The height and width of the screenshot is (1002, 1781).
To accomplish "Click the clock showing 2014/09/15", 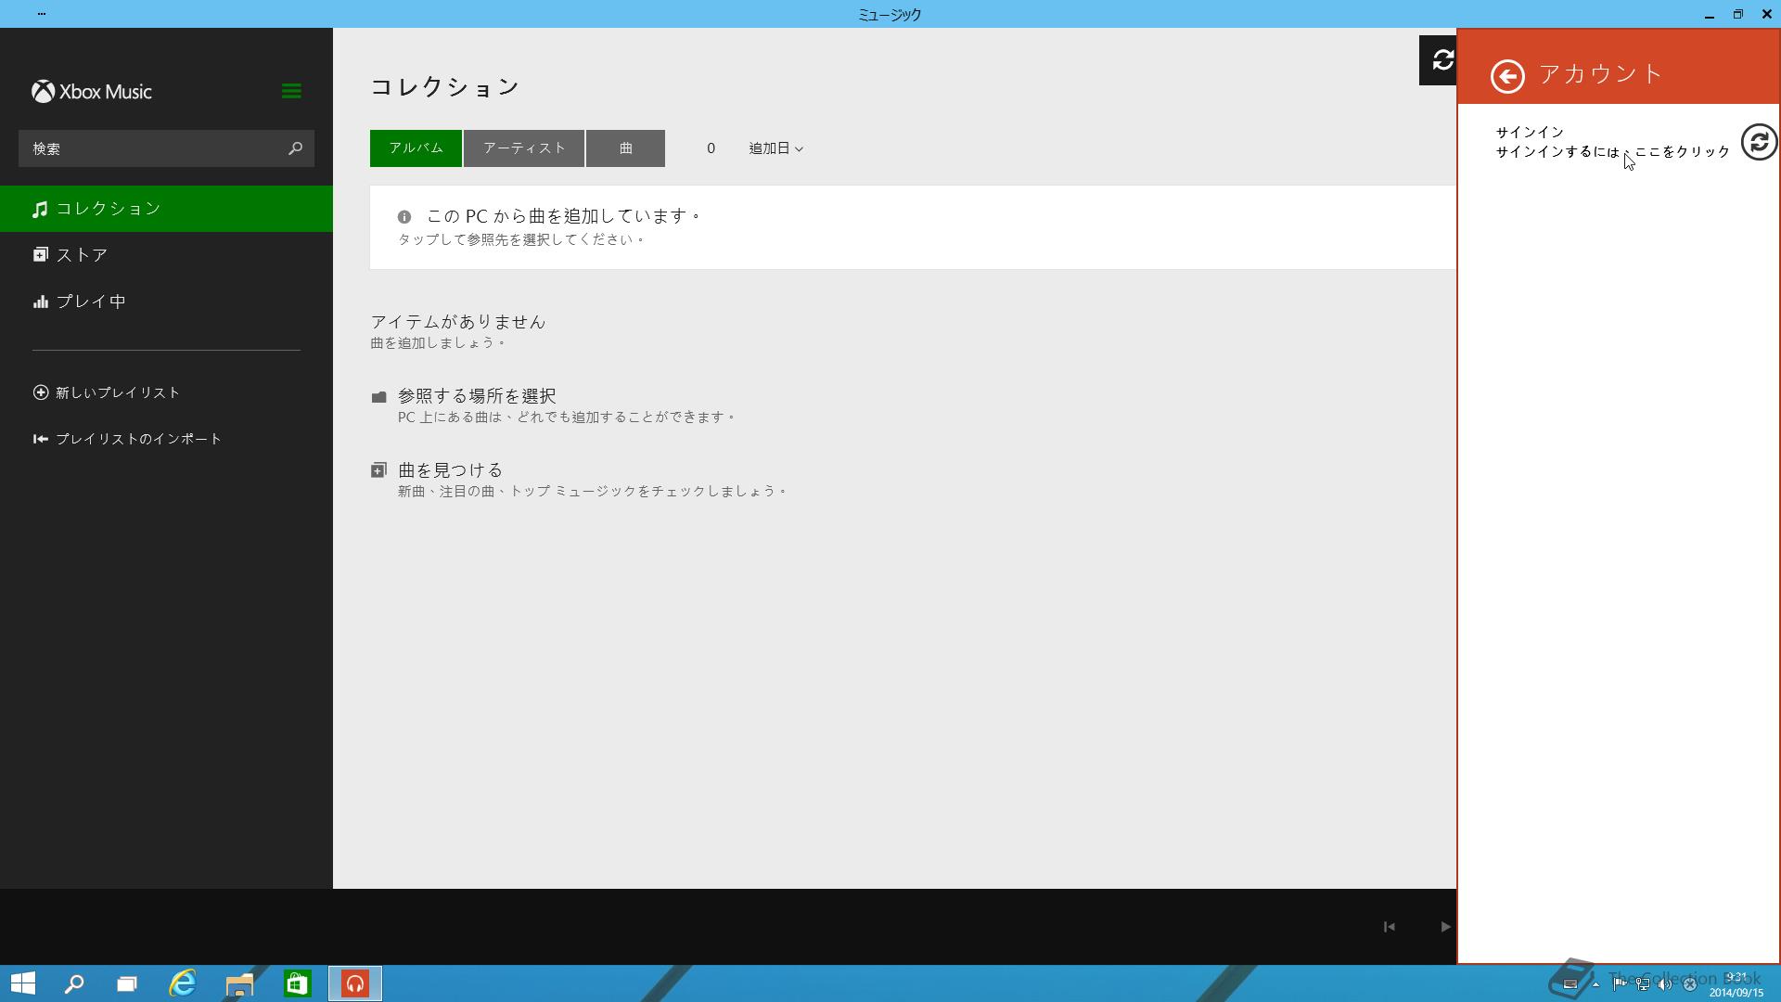I will (1736, 984).
